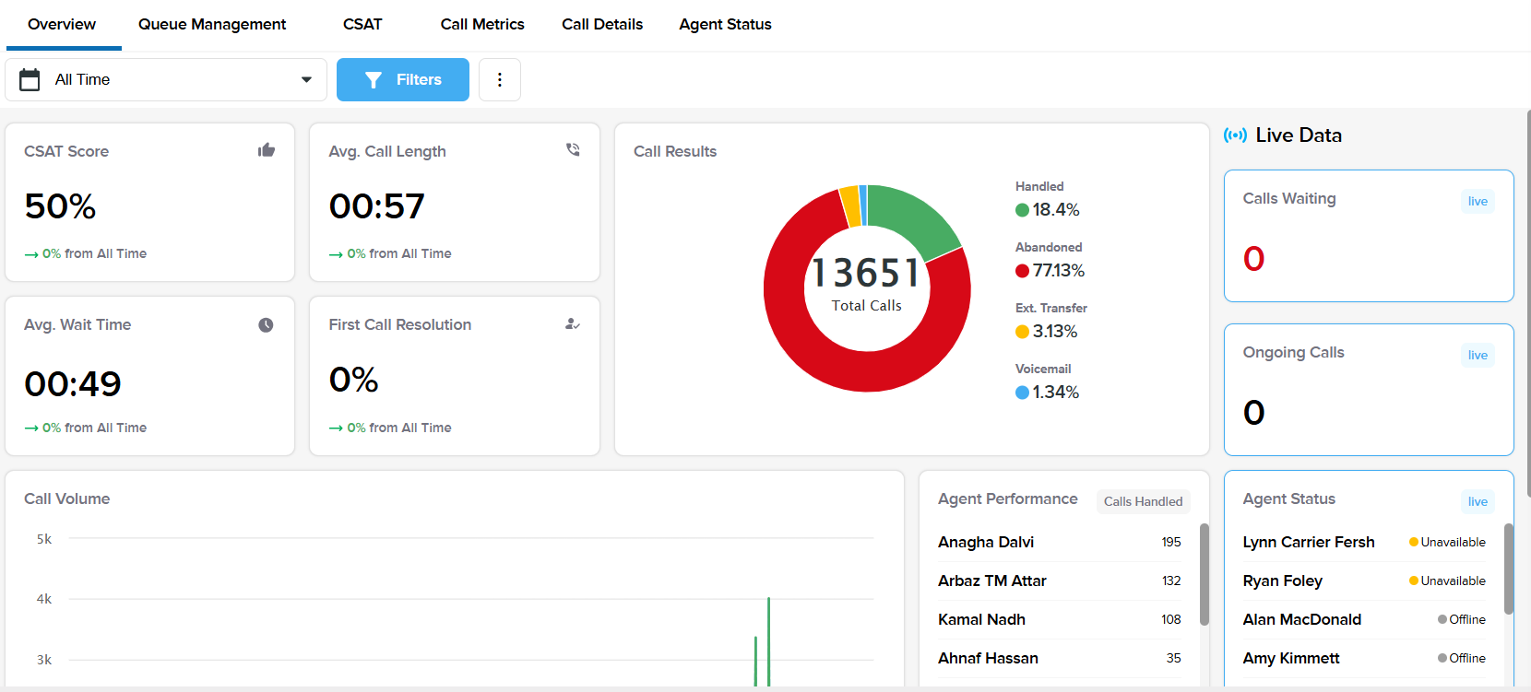Switch to the Queue Management tab
Screen dimensions: 1531x692
click(212, 25)
